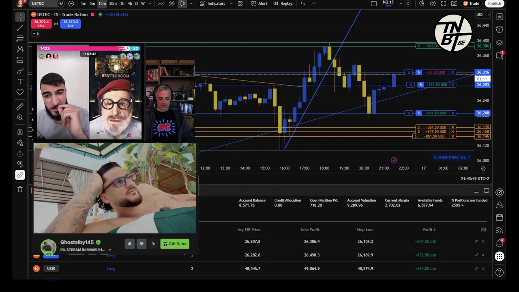The height and width of the screenshot is (292, 519).
Task: Select the 15m timeframe
Action: pos(102,4)
